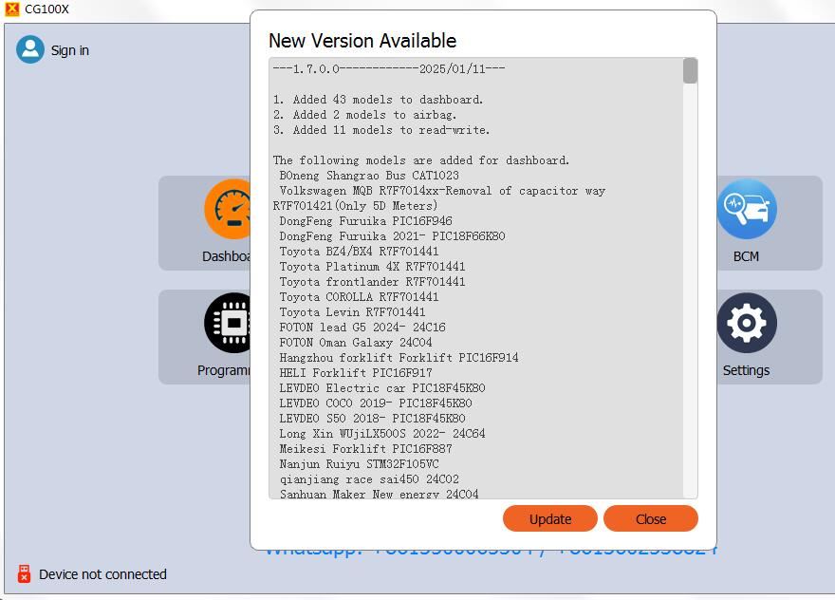Click the Sign in link
The height and width of the screenshot is (600, 835).
(70, 50)
